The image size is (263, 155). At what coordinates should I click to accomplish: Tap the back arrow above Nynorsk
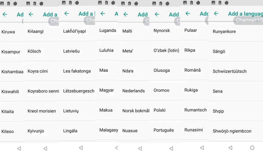(x=157, y=14)
